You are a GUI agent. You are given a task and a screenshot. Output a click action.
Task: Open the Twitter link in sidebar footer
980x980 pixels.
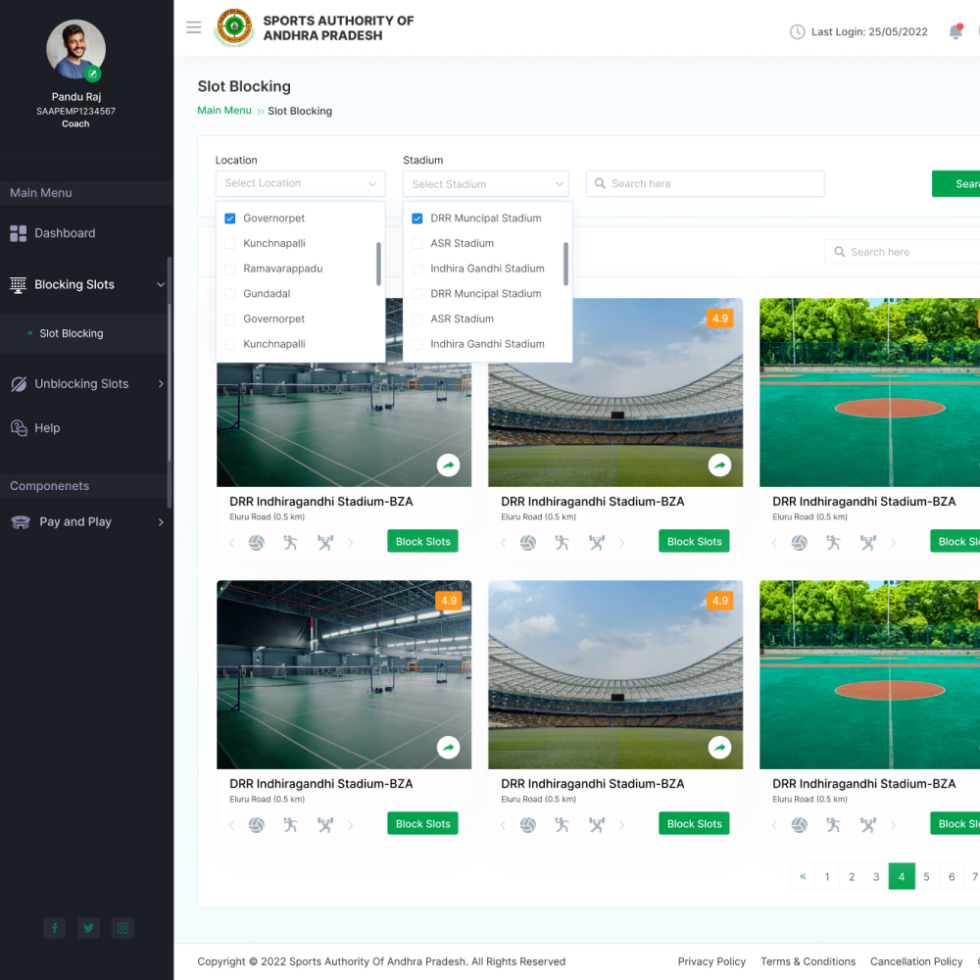pos(89,928)
